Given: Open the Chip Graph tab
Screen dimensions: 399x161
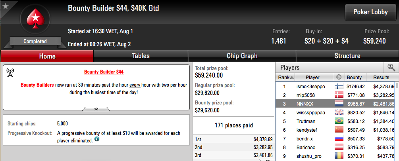Looking at the screenshot, I should 242,56.
